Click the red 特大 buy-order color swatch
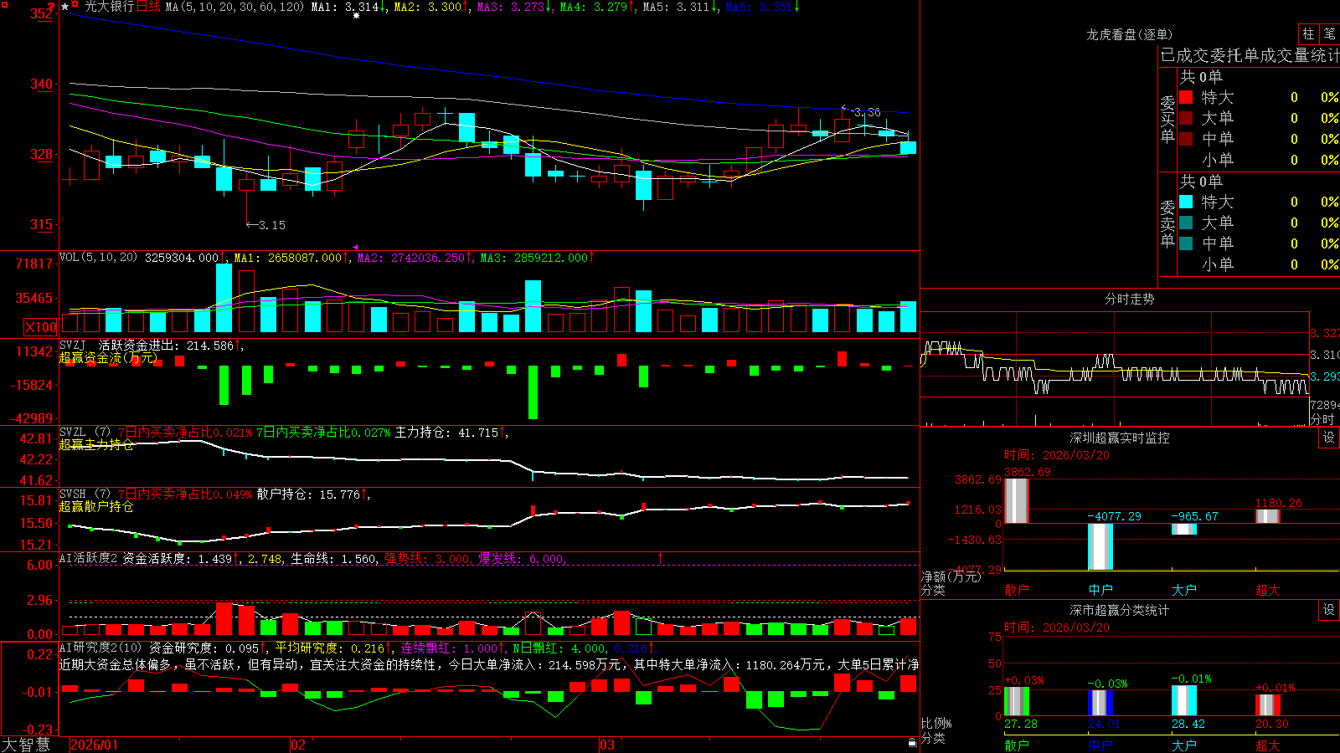The width and height of the screenshot is (1340, 753). tap(1186, 97)
